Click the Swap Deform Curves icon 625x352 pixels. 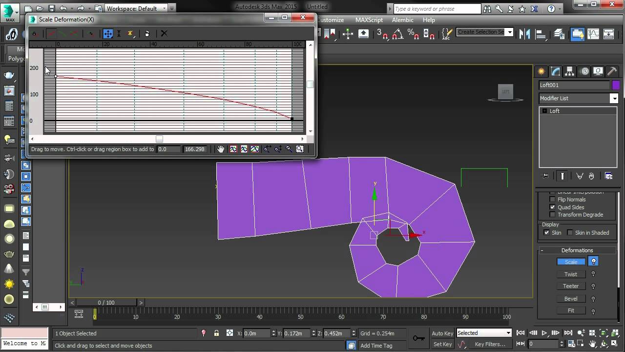[91, 34]
